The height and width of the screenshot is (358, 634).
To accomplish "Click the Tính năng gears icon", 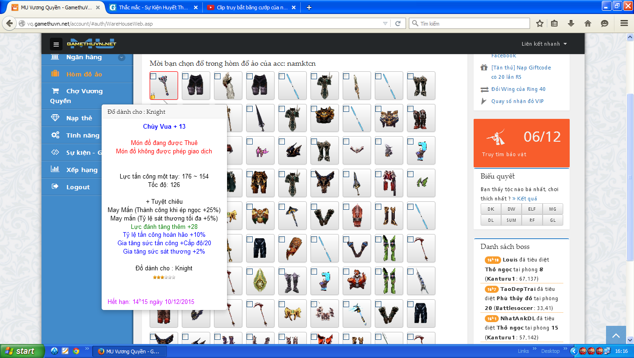I will pos(55,135).
